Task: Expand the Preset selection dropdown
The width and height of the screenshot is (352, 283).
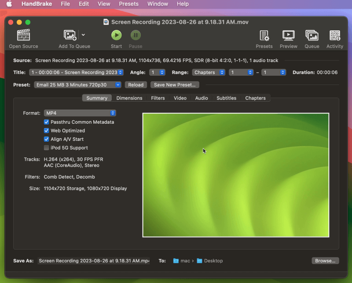Action: coord(77,85)
